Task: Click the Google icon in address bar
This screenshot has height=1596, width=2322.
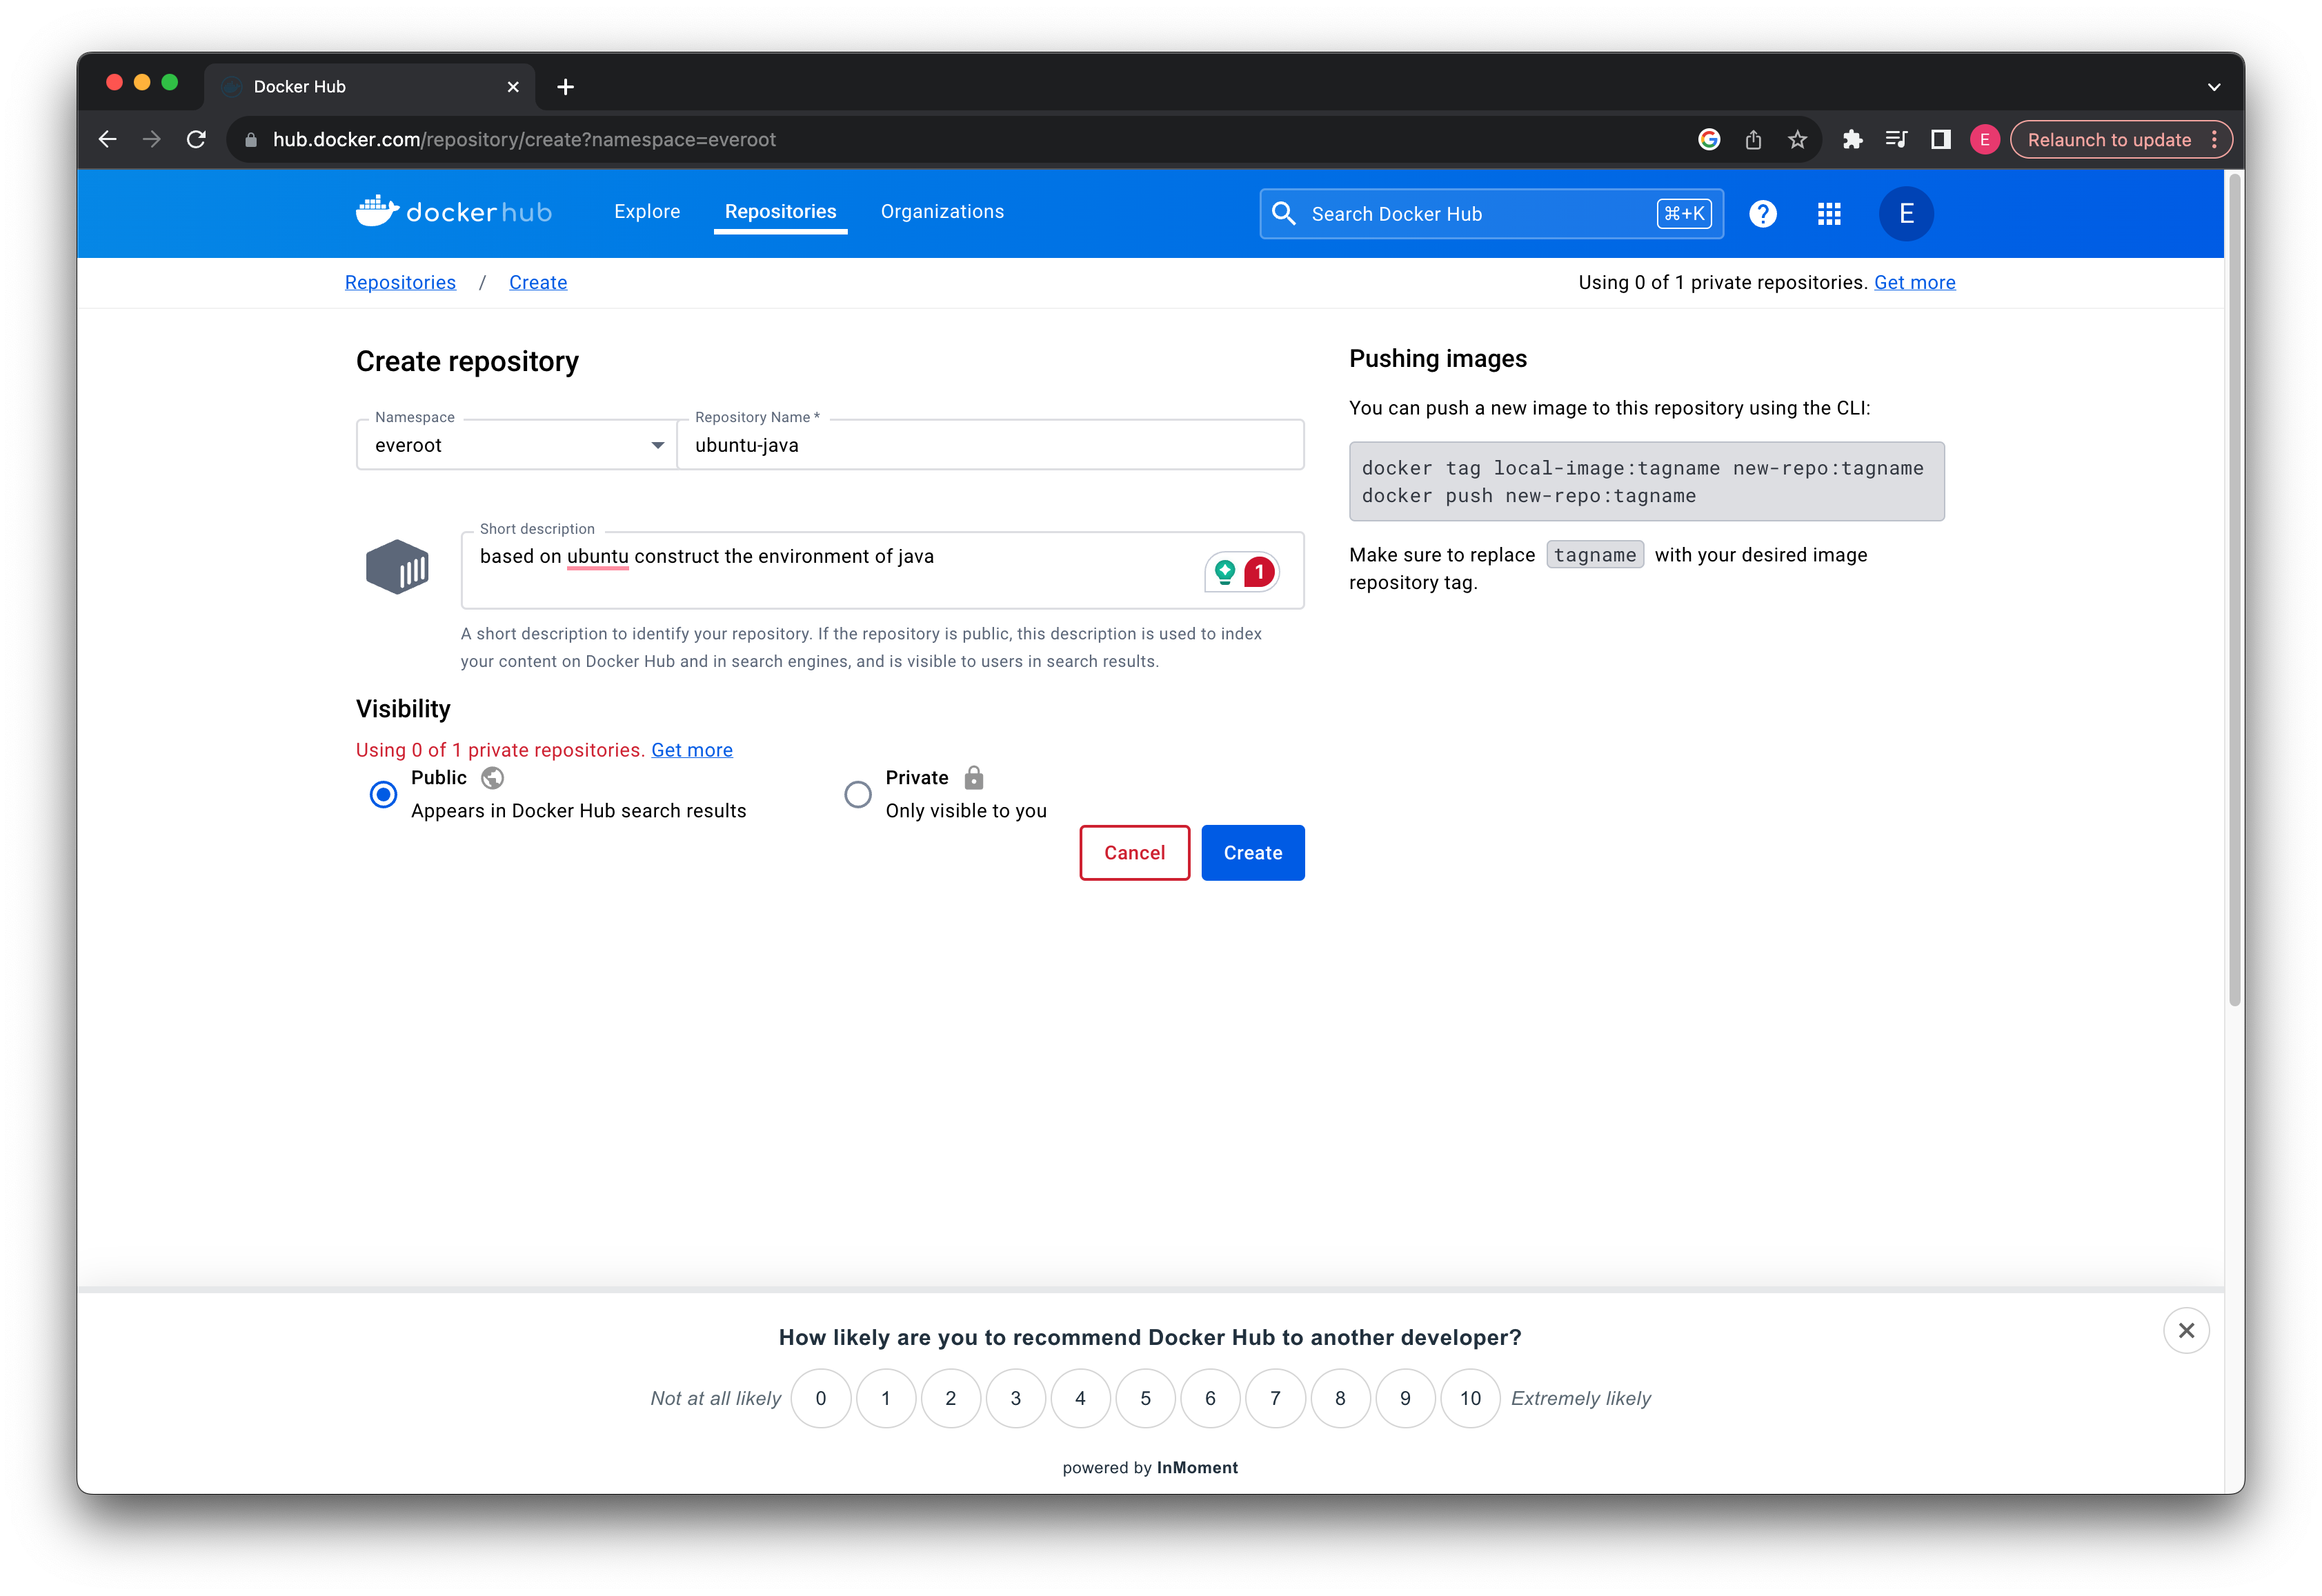Action: 1708,139
